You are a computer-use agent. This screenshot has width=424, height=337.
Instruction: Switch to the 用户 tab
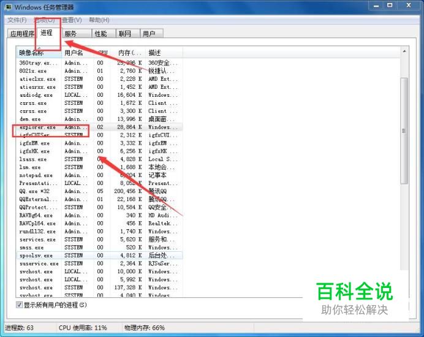152,34
